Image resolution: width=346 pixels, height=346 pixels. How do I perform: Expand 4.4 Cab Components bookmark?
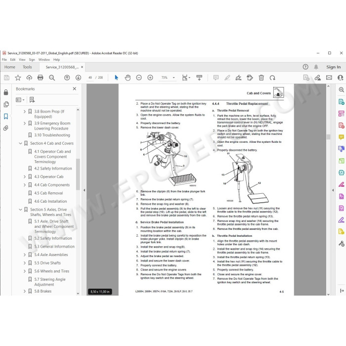coord(25,185)
